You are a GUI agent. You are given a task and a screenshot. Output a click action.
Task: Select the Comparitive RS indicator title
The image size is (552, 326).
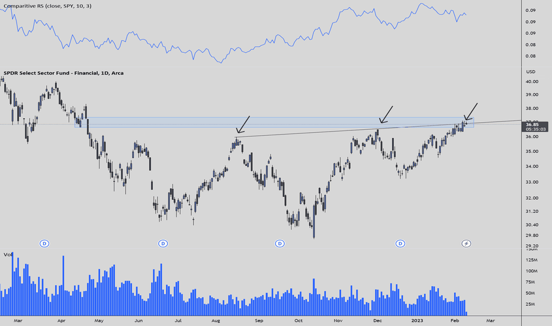click(47, 6)
